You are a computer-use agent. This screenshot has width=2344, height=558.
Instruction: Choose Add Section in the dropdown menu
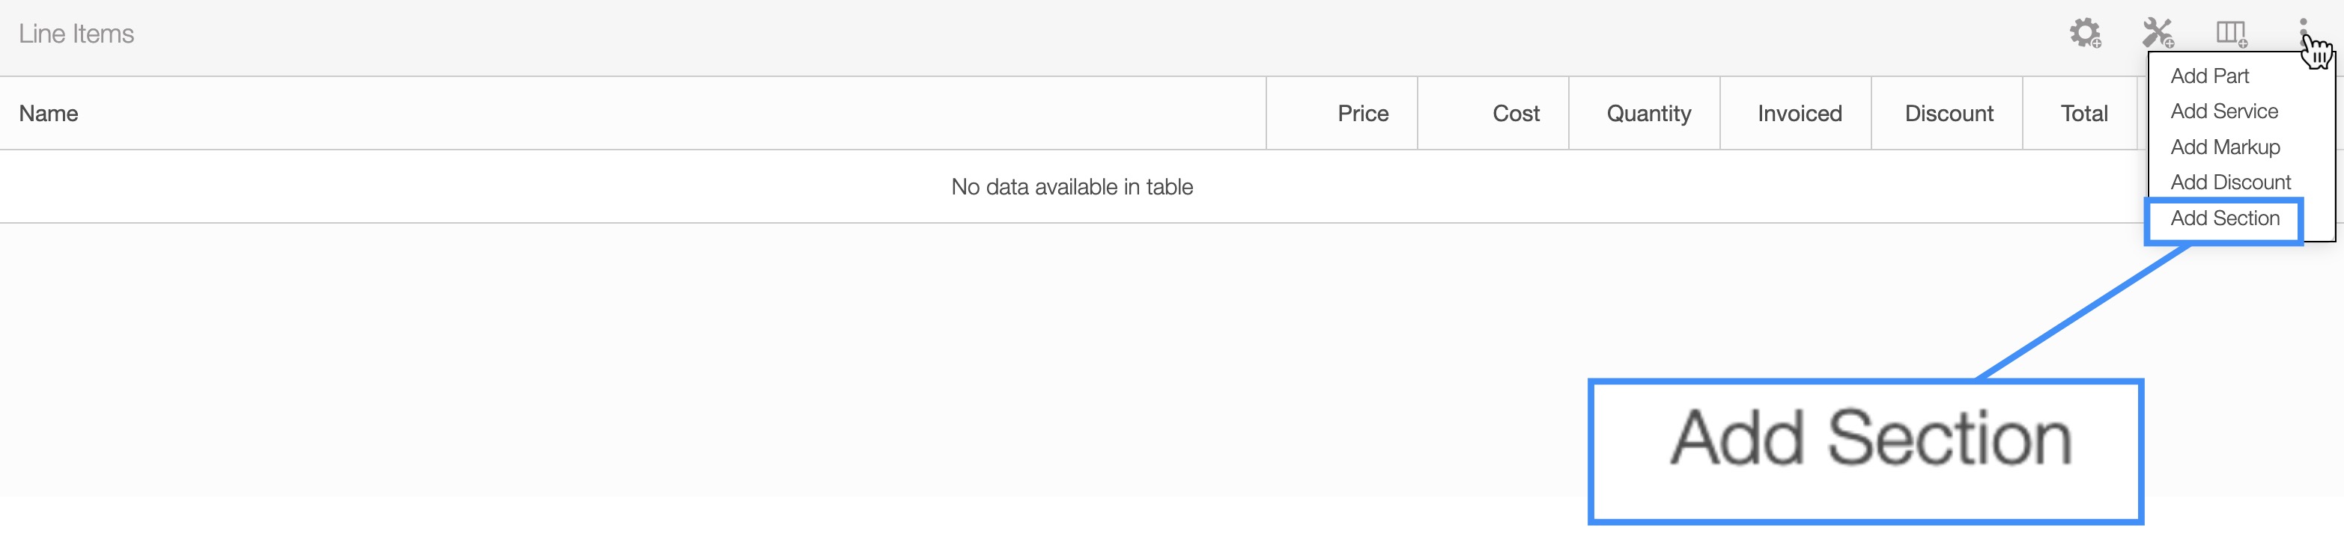pos(2225,219)
